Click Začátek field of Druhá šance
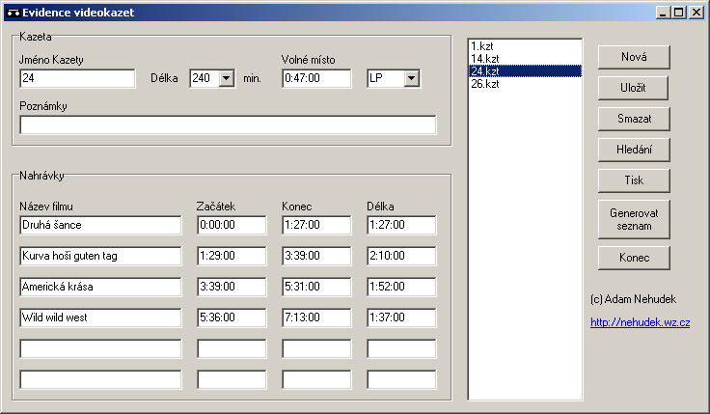Screen dimensions: 710x414 [232, 225]
